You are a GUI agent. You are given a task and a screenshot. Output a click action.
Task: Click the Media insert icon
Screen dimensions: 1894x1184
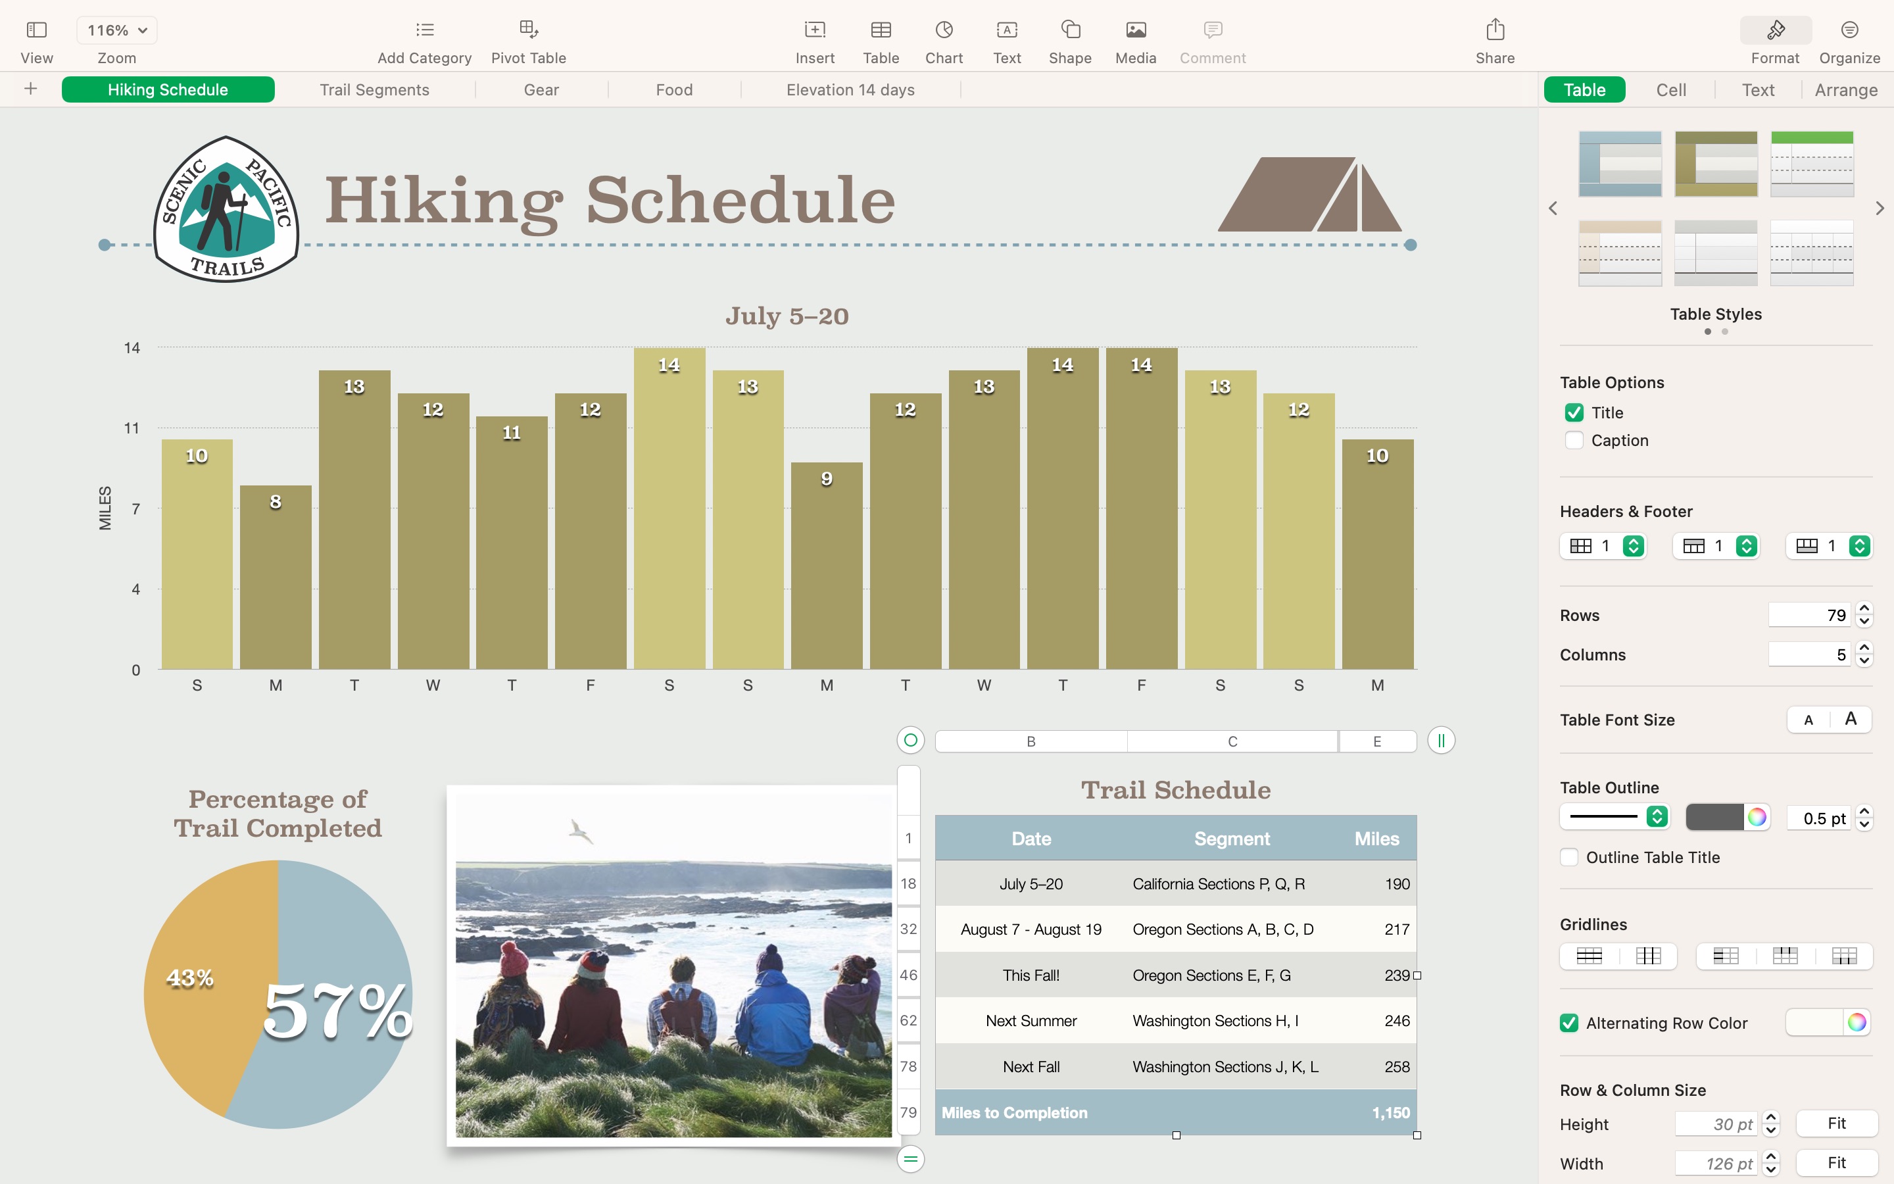pos(1136,29)
